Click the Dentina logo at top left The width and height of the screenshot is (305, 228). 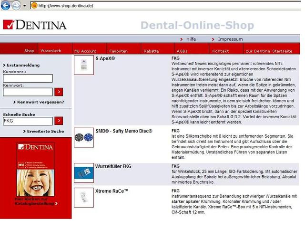(x=35, y=25)
